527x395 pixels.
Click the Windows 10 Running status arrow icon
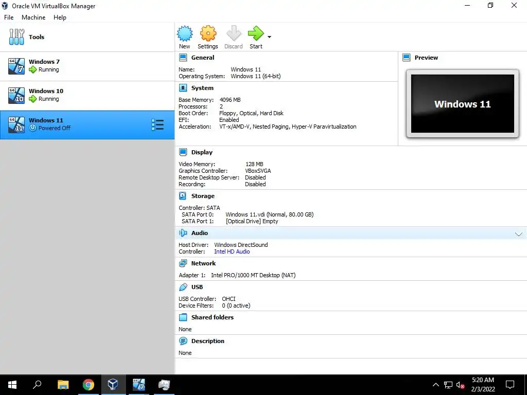[32, 99]
